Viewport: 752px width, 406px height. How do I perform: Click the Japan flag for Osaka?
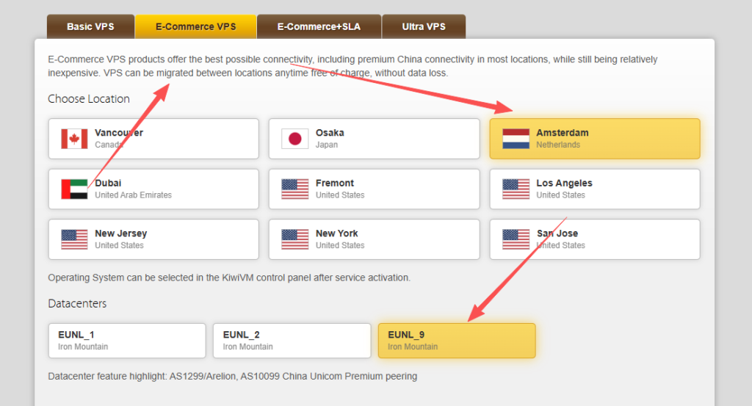pyautogui.click(x=294, y=139)
